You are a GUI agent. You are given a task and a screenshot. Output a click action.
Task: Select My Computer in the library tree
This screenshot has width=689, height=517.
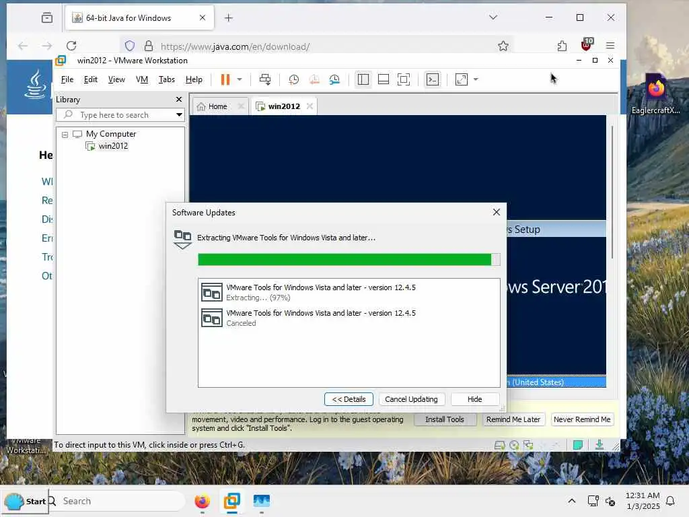pyautogui.click(x=111, y=134)
